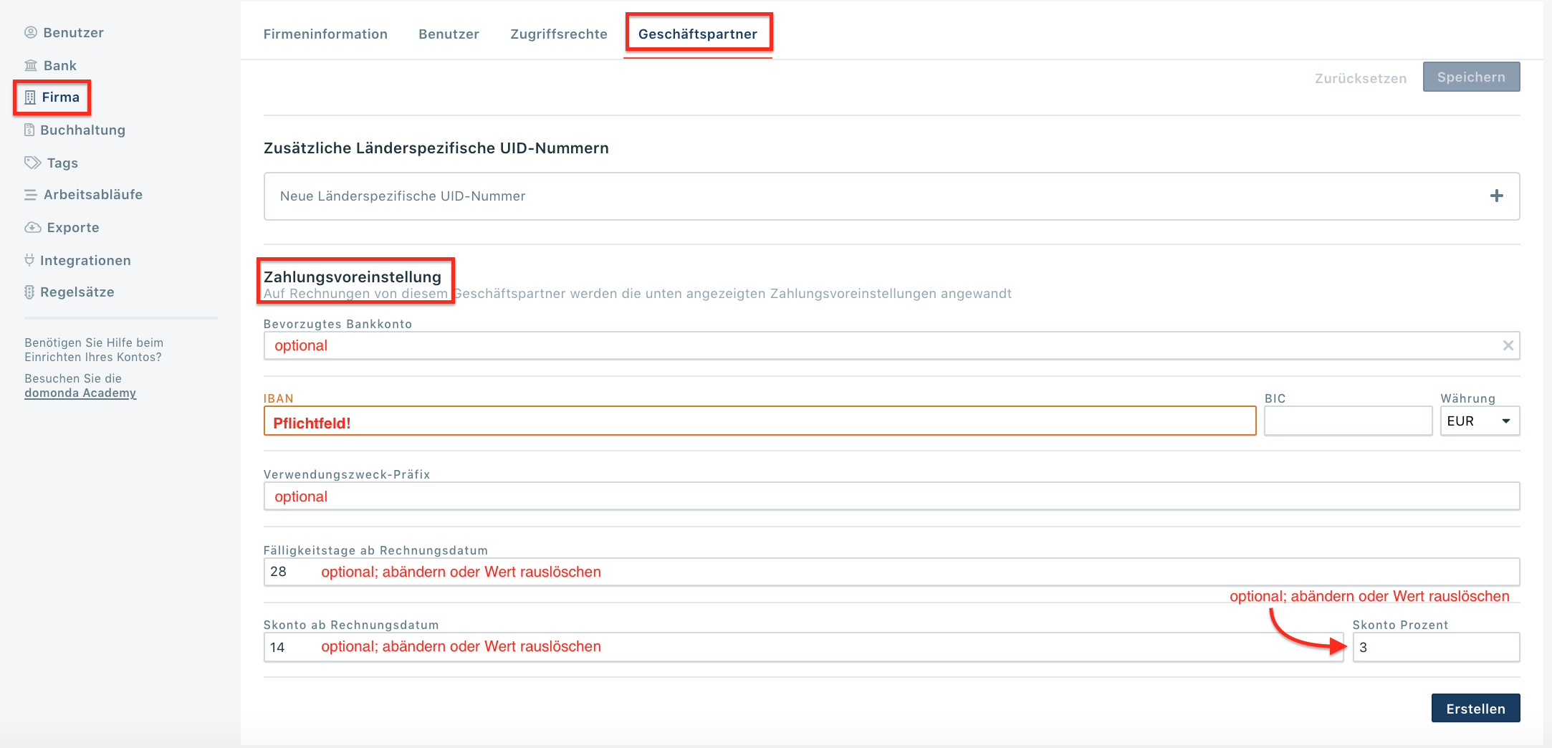1552x748 pixels.
Task: Focus the Skonto Prozent field
Action: (x=1435, y=647)
